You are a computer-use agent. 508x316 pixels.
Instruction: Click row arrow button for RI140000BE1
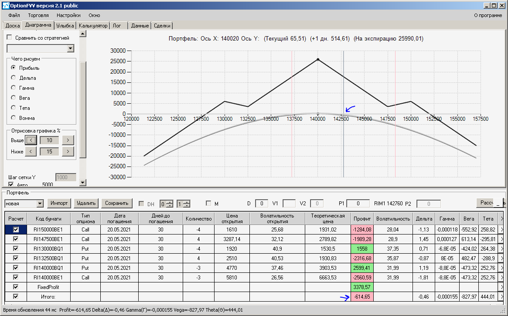coord(501,278)
